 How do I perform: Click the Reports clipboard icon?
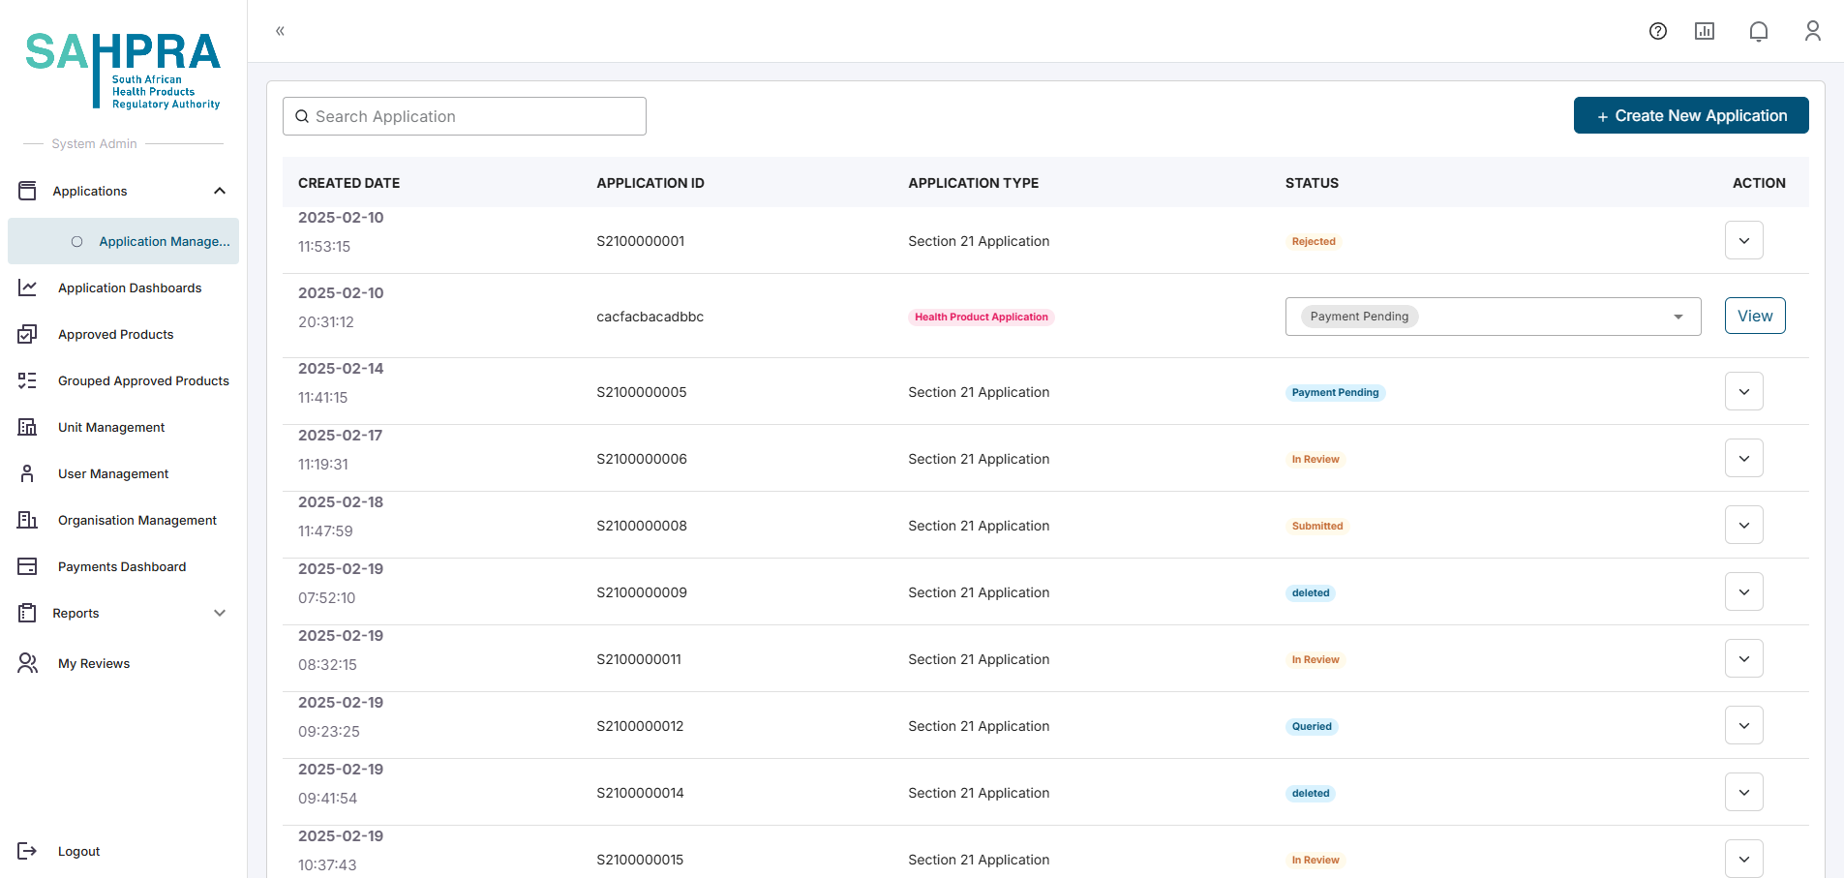pos(27,613)
